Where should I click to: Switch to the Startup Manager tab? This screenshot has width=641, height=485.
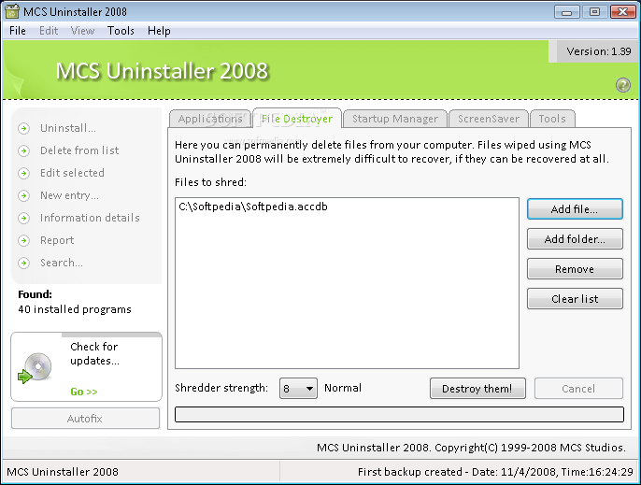click(395, 119)
